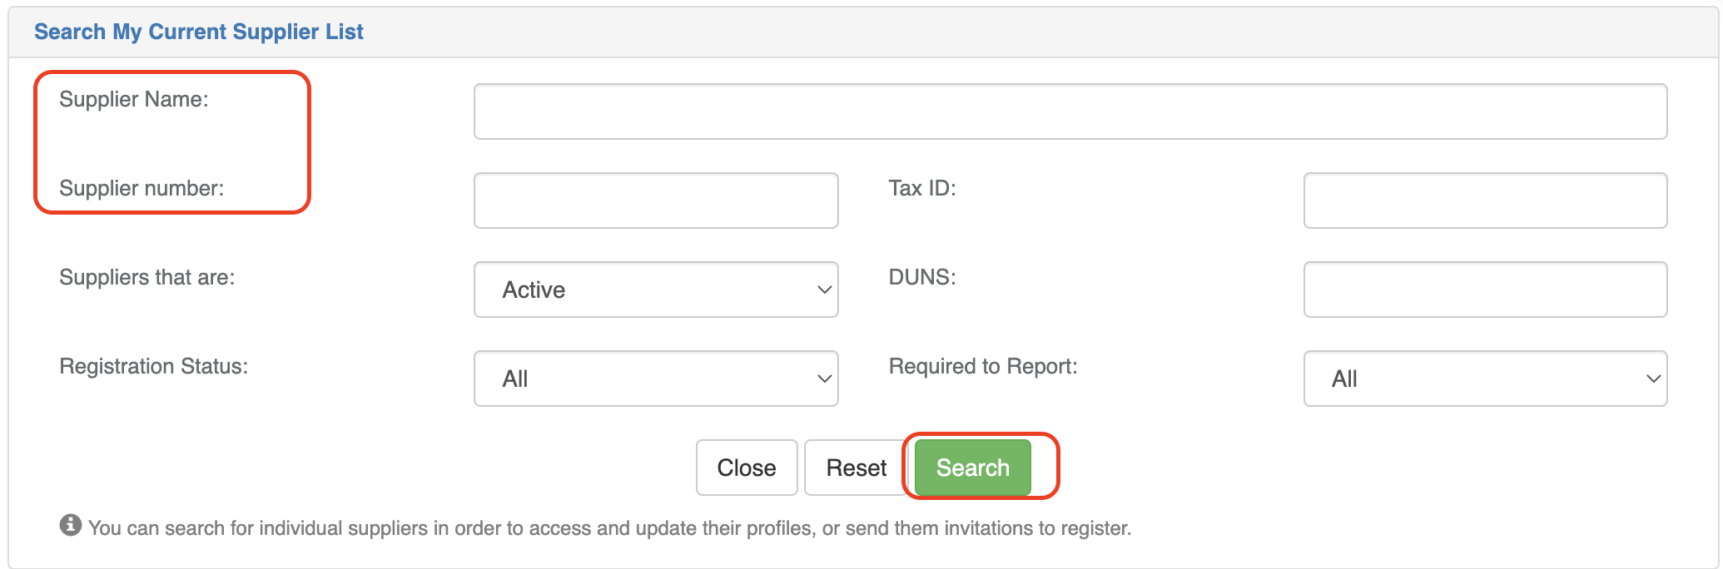The width and height of the screenshot is (1723, 569).
Task: Click the Registration Status label
Action: point(154,366)
